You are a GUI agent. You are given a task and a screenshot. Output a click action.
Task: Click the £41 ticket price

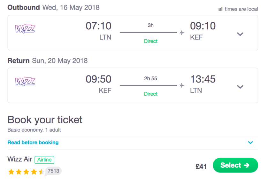tap(201, 166)
